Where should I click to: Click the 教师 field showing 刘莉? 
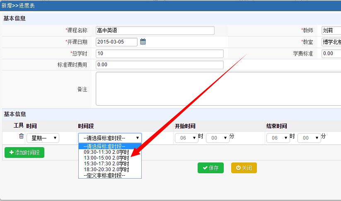tap(331, 30)
